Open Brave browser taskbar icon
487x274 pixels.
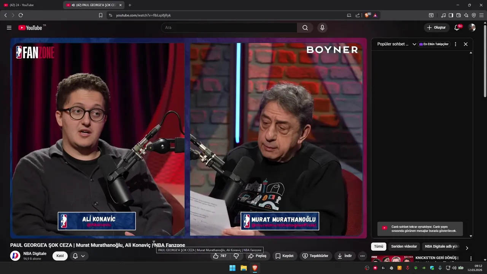click(x=255, y=268)
